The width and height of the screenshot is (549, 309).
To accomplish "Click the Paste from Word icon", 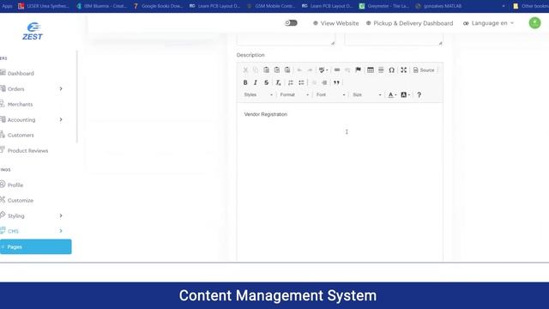I will tap(287, 70).
